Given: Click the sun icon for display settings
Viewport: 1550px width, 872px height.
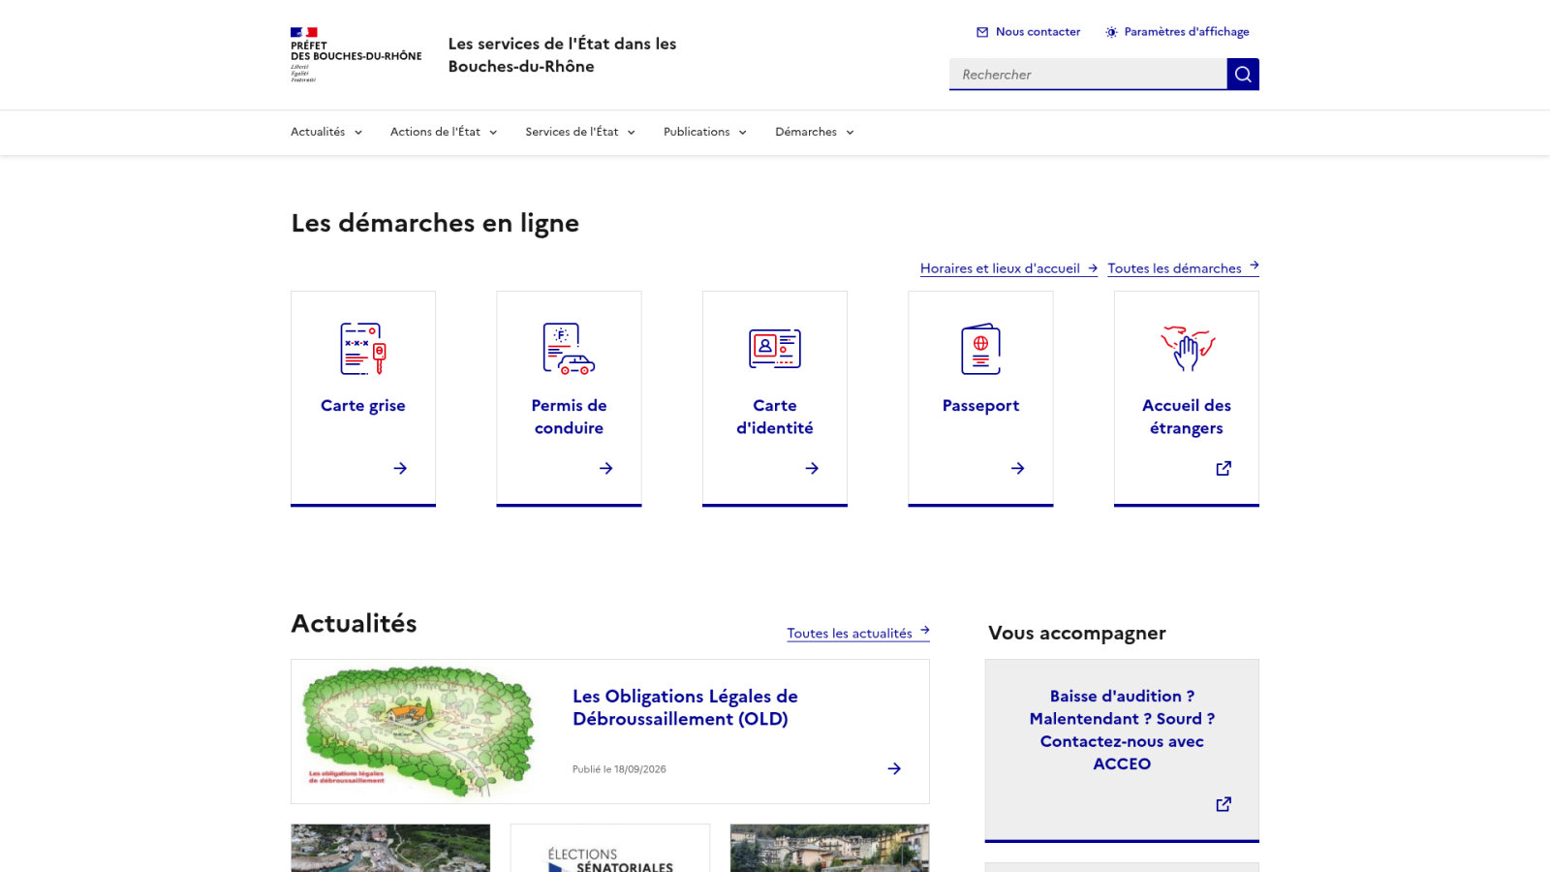Looking at the screenshot, I should point(1111,32).
